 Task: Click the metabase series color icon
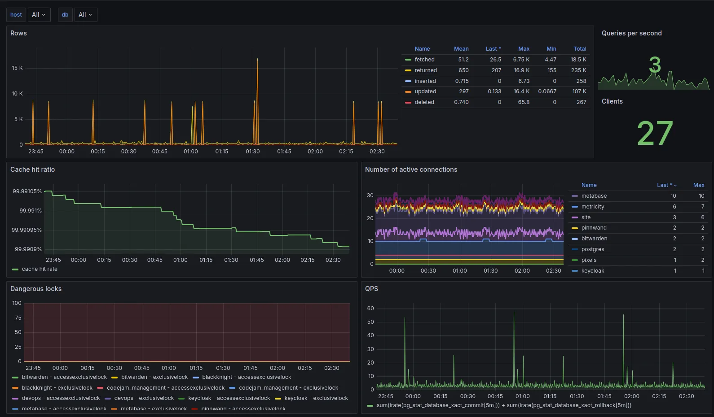[x=574, y=196]
